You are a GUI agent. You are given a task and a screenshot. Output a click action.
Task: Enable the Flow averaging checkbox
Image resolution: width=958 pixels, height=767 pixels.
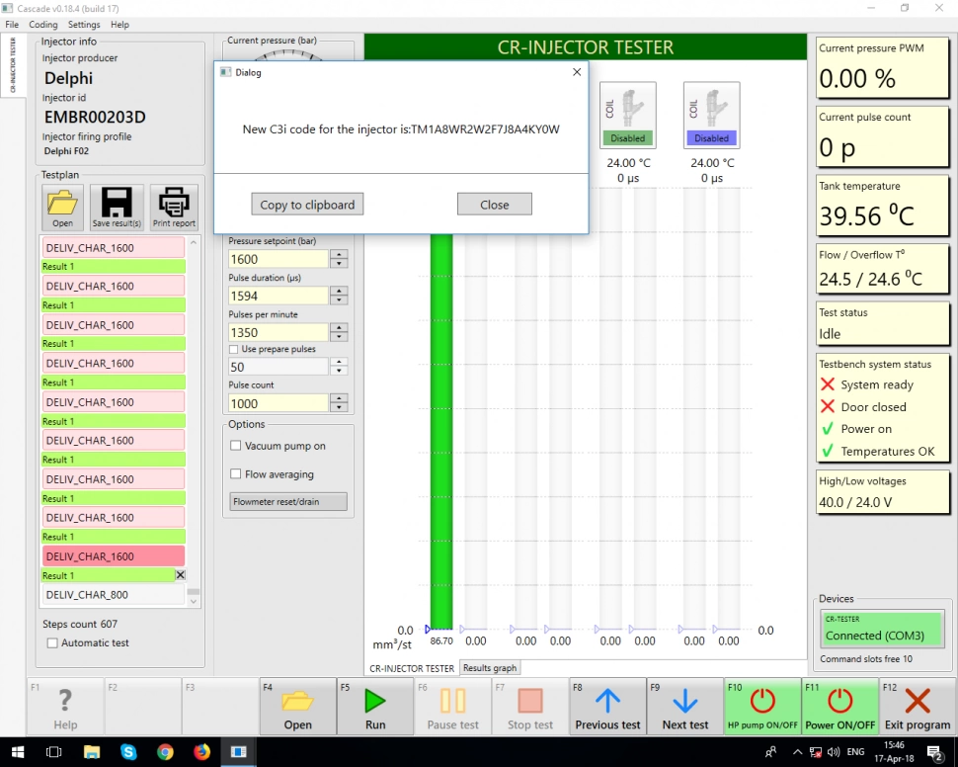[235, 473]
